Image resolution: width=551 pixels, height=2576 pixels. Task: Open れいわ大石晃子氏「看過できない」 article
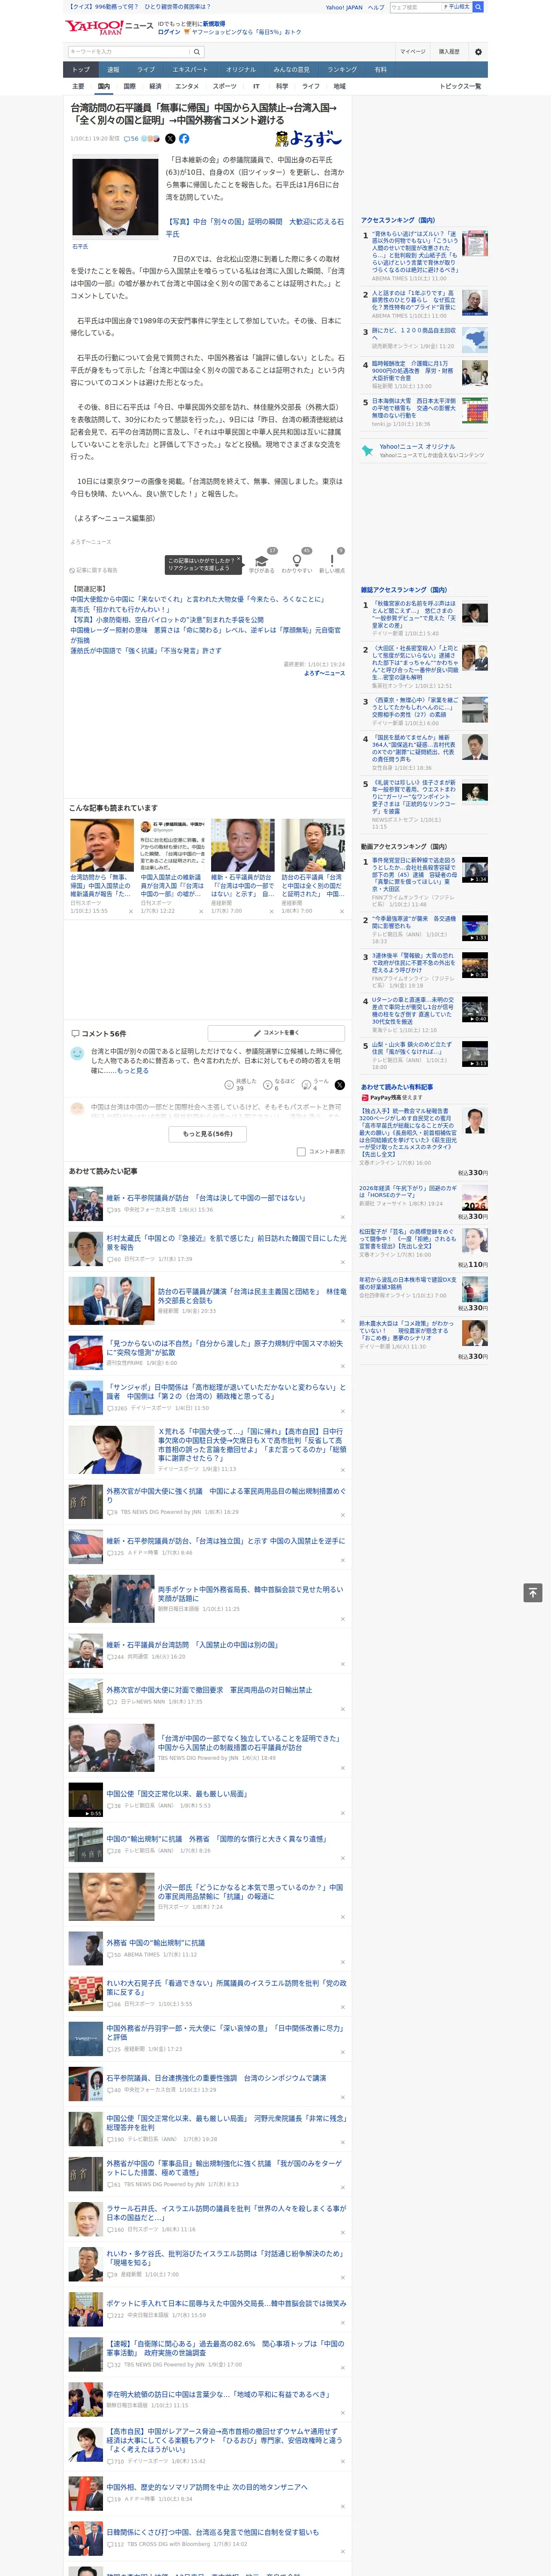(x=226, y=1987)
